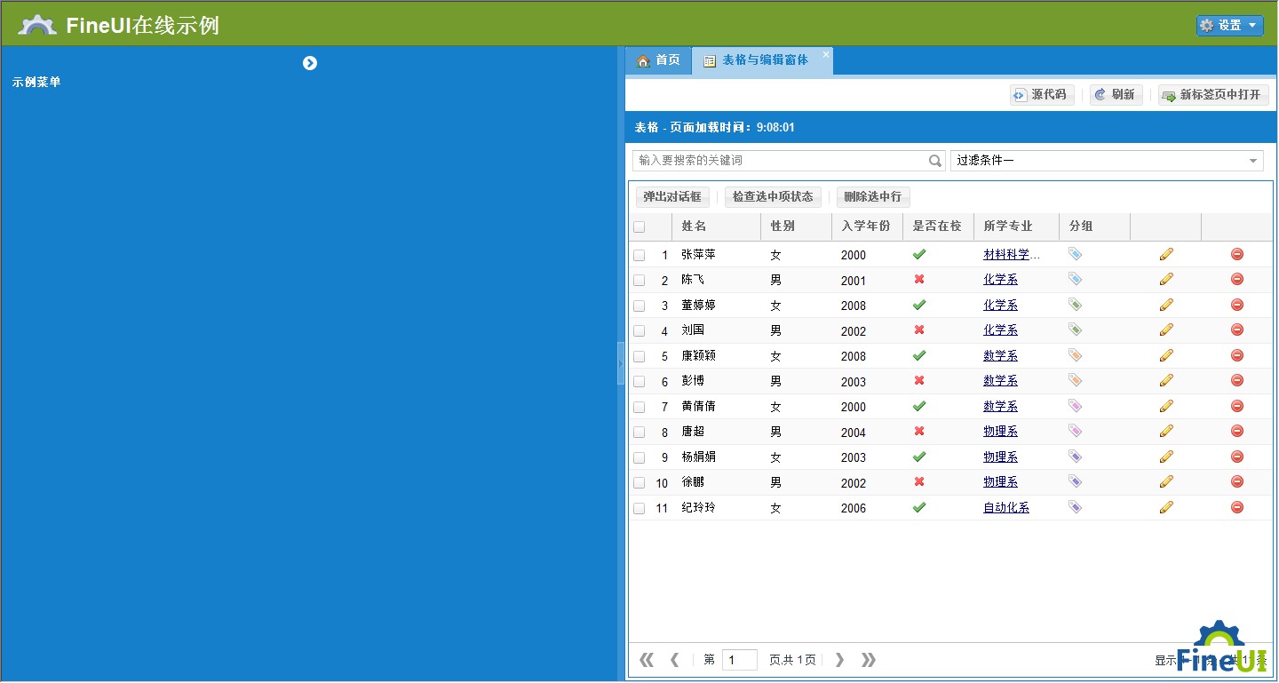Tick the checkbox for row 5 康颖颖
The width and height of the screenshot is (1279, 683).
[639, 356]
